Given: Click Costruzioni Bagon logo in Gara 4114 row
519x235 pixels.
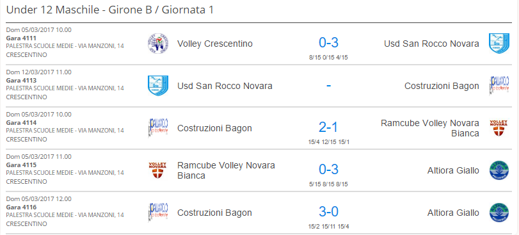Looking at the screenshot, I should click(158, 128).
